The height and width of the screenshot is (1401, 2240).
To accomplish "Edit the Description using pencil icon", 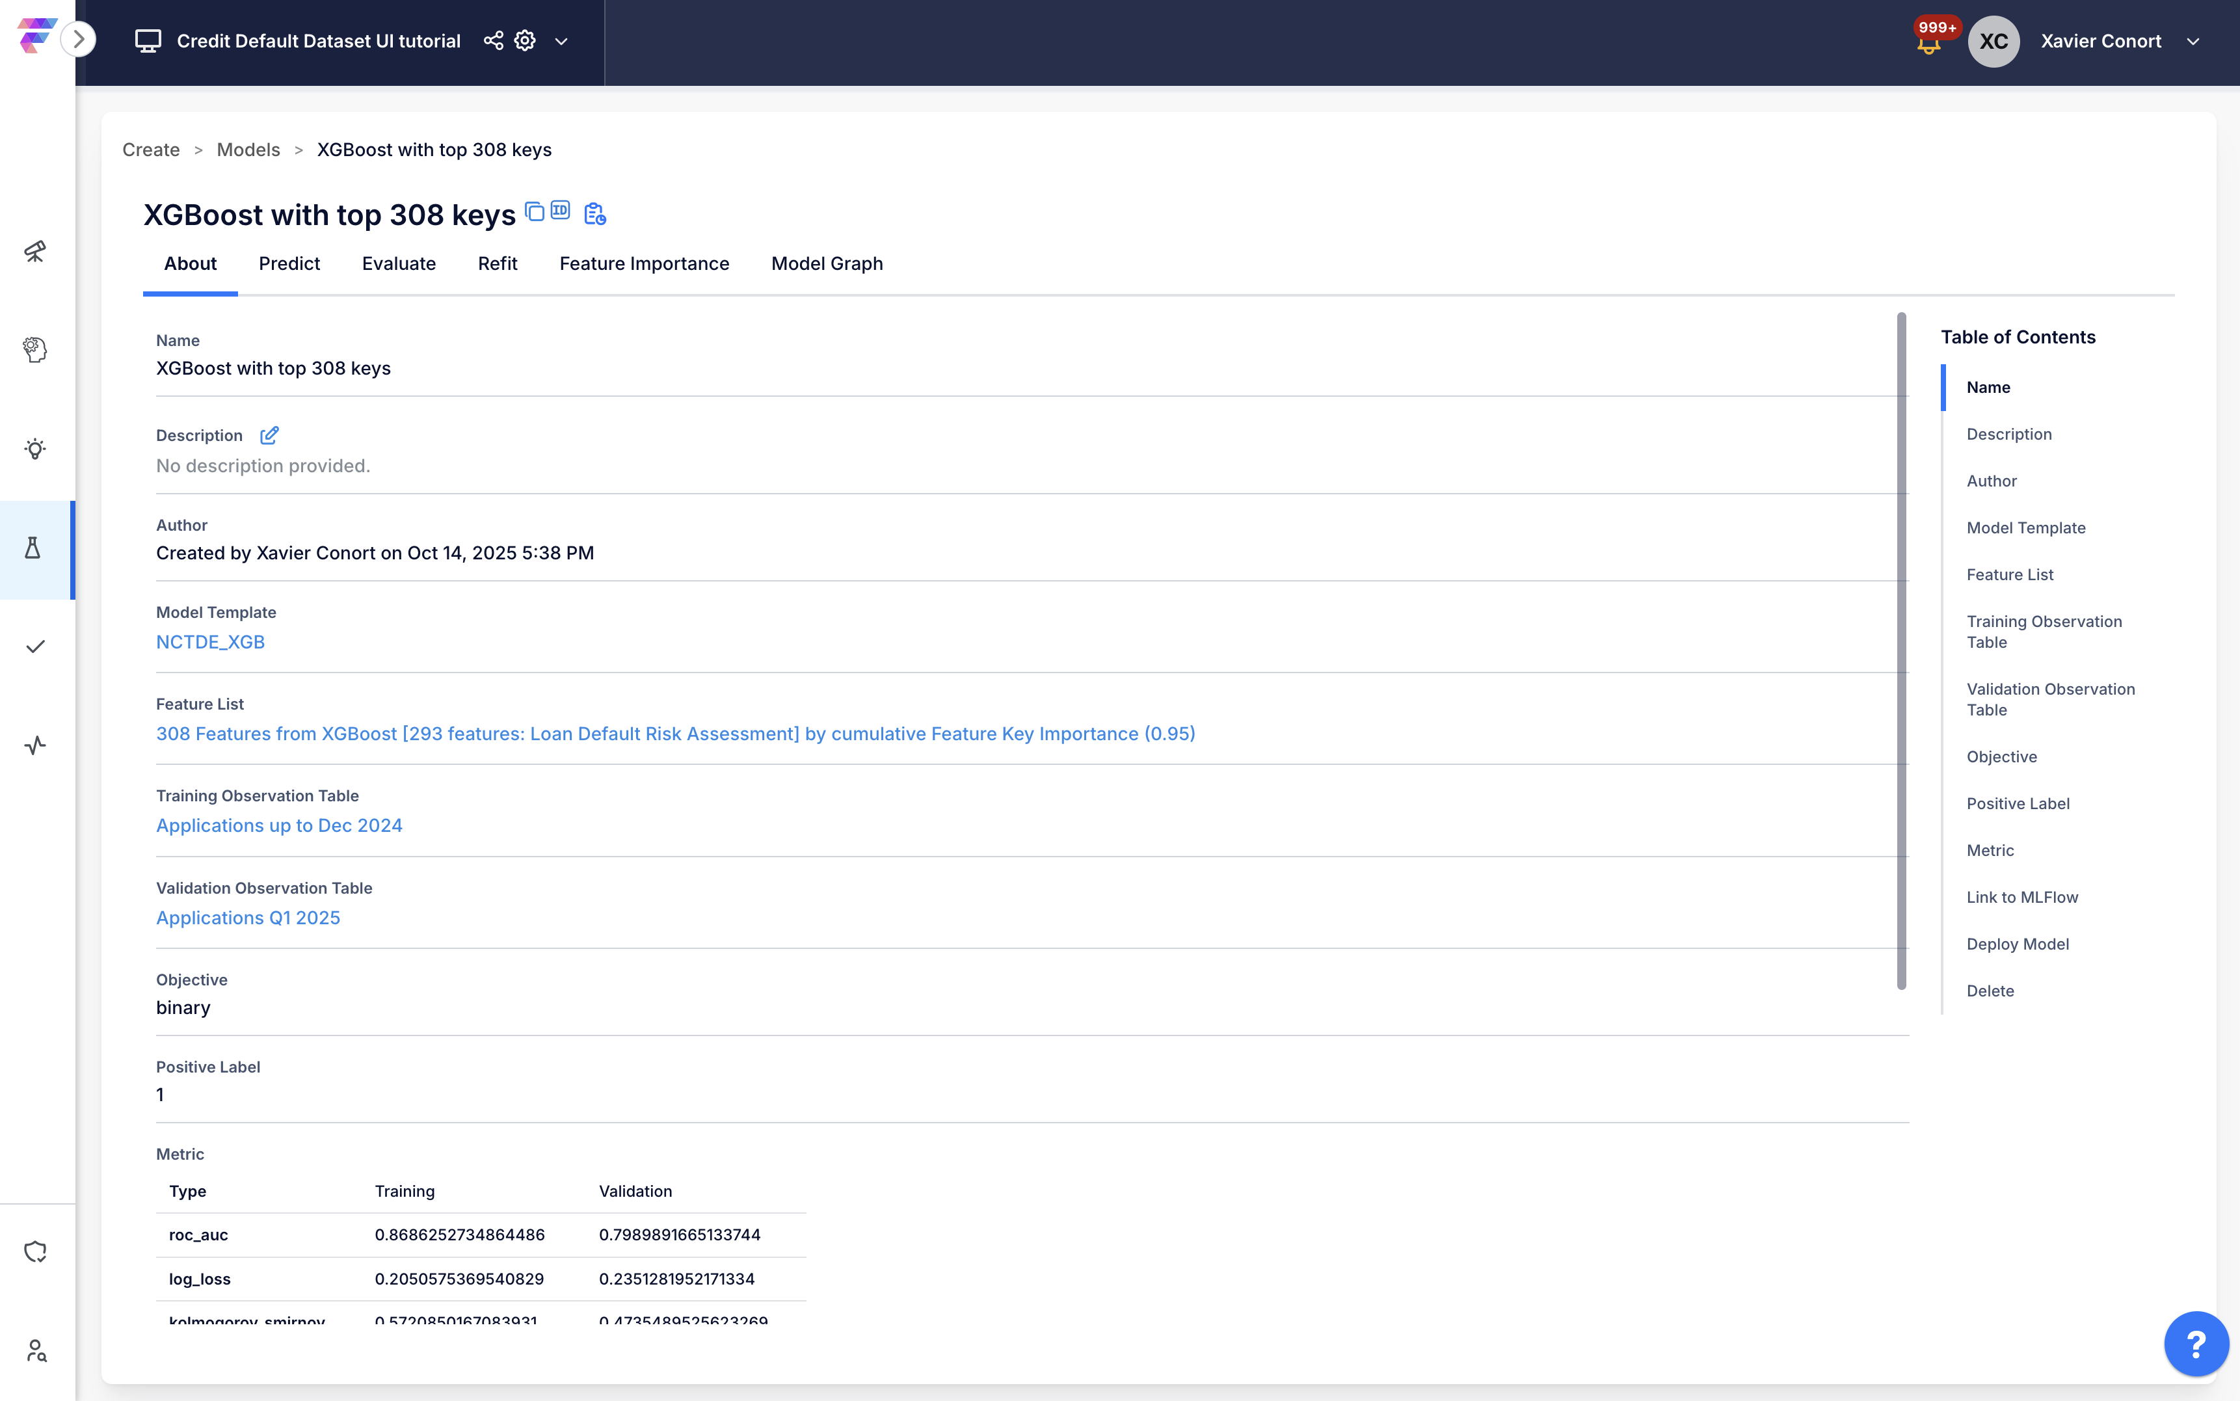I will pyautogui.click(x=269, y=436).
